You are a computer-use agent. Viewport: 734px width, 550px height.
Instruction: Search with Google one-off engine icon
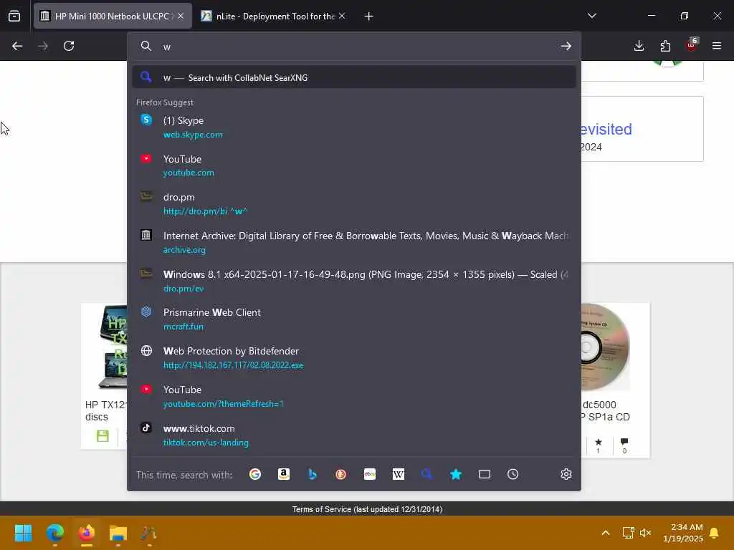point(255,474)
